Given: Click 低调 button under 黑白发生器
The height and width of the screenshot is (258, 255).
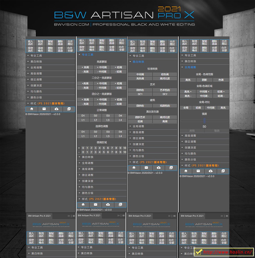Looking at the screenshot, I should pyautogui.click(x=140, y=121).
